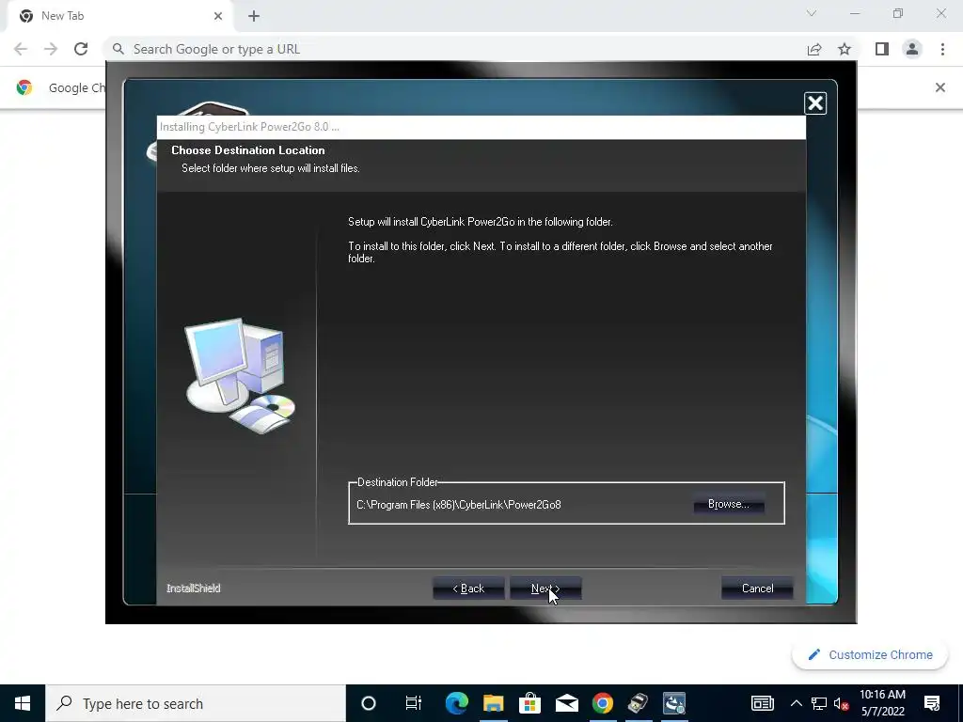Close the CyberLink installer with X icon
This screenshot has height=722, width=963.
pyautogui.click(x=815, y=103)
